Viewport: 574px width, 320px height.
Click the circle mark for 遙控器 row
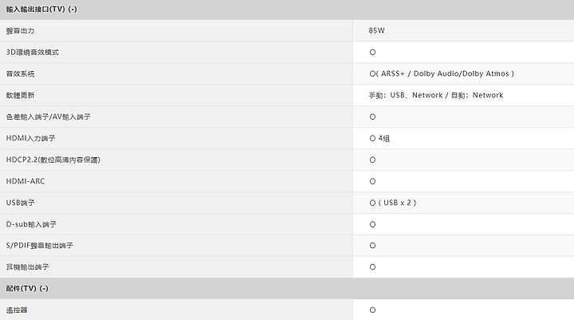pyautogui.click(x=372, y=310)
